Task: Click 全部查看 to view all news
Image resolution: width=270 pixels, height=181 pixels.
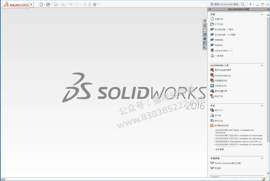Action: click(x=219, y=149)
